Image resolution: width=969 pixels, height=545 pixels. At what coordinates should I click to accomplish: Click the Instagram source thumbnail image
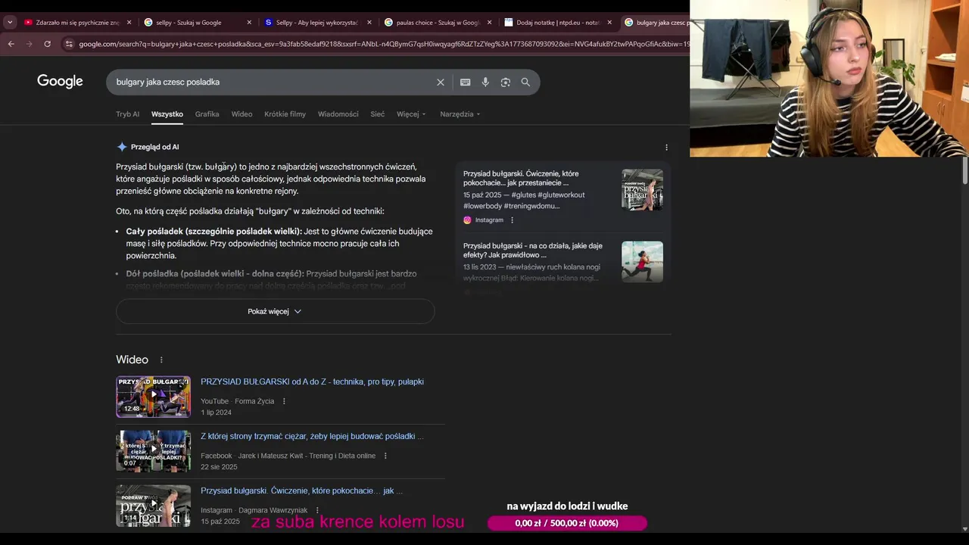[x=642, y=189]
